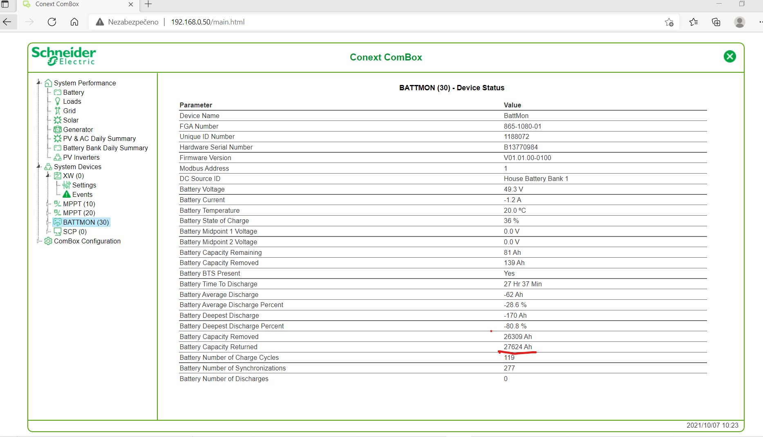Click the Grid tower icon
The image size is (763, 437).
coord(58,111)
